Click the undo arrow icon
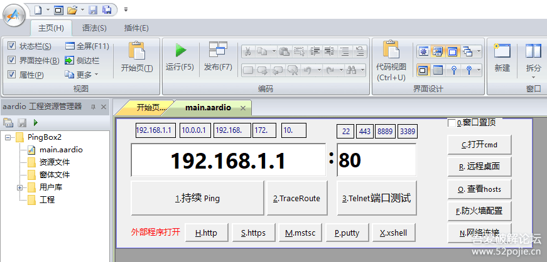Screen dimensions: 547x262 (307, 70)
